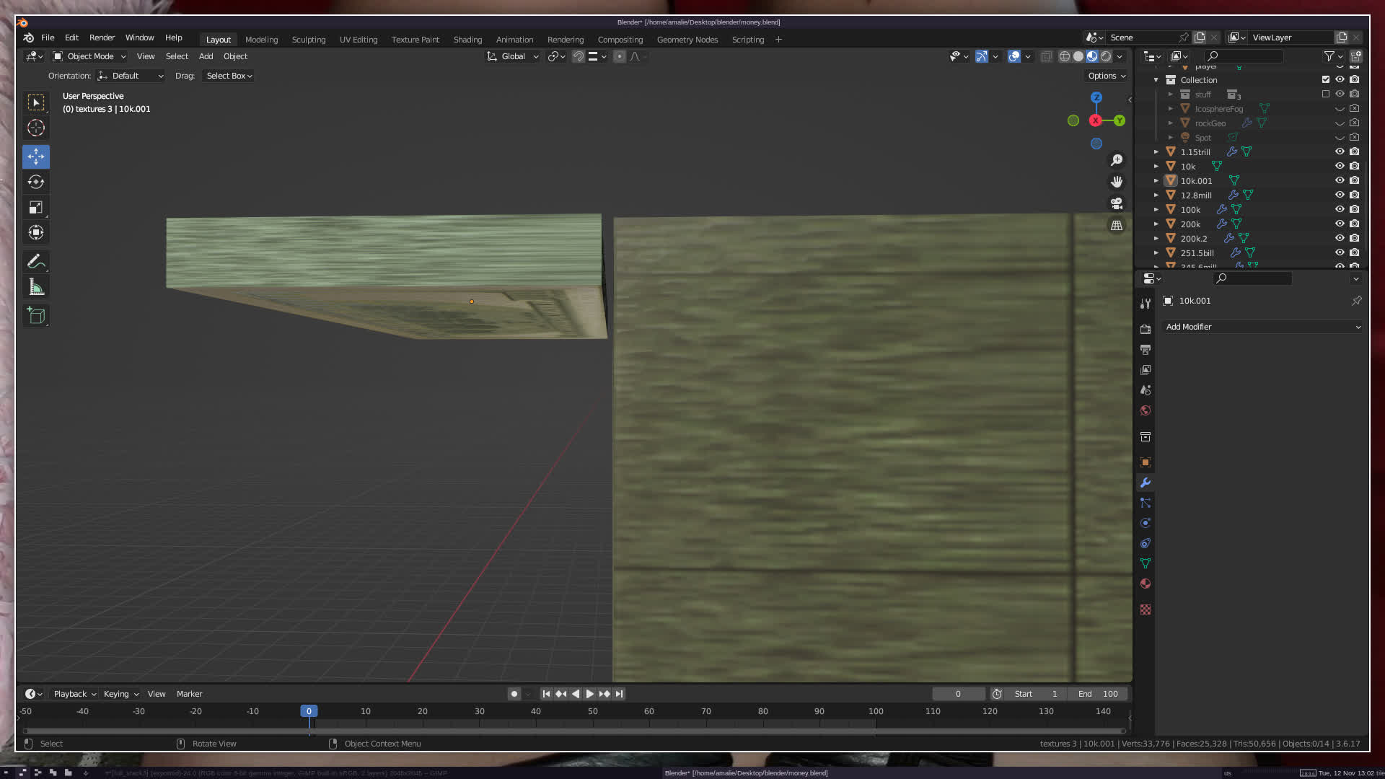Choose the Scale tool
The height and width of the screenshot is (779, 1385).
(36, 208)
